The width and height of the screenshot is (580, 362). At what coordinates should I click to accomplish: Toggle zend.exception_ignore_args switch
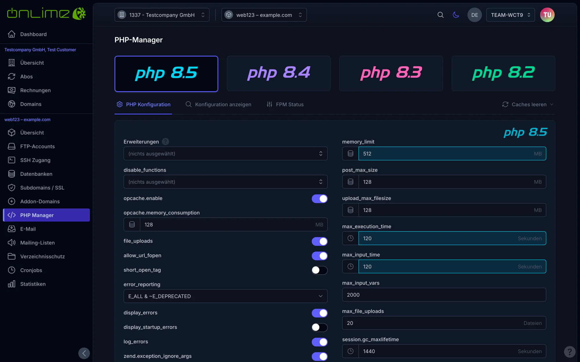320,356
